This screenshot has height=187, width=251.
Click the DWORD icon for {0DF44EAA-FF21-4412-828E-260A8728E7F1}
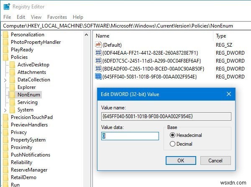click(98, 53)
